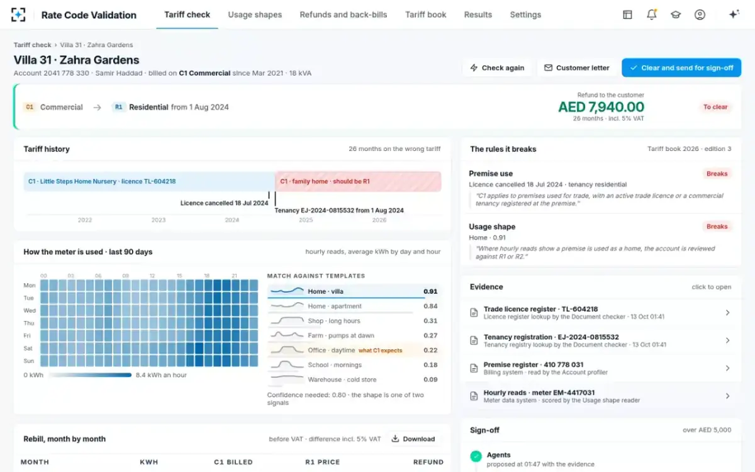This screenshot has height=472, width=755.
Task: Expand Tenancy registration evidence chevron
Action: 727,340
